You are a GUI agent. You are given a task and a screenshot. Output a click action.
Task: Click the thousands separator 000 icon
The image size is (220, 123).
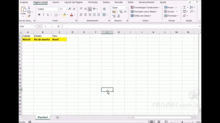point(125,12)
